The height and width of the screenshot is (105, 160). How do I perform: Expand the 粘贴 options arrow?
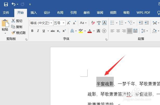[x=5, y=33]
